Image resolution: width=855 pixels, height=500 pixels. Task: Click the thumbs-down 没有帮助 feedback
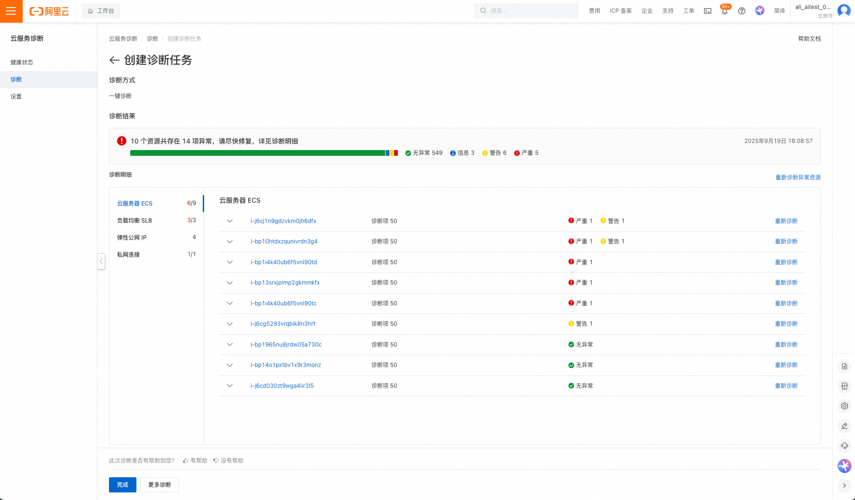coord(228,461)
